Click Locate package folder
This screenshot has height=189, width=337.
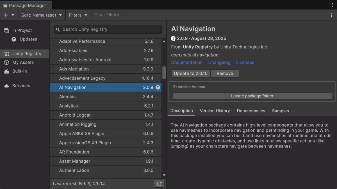(252, 96)
